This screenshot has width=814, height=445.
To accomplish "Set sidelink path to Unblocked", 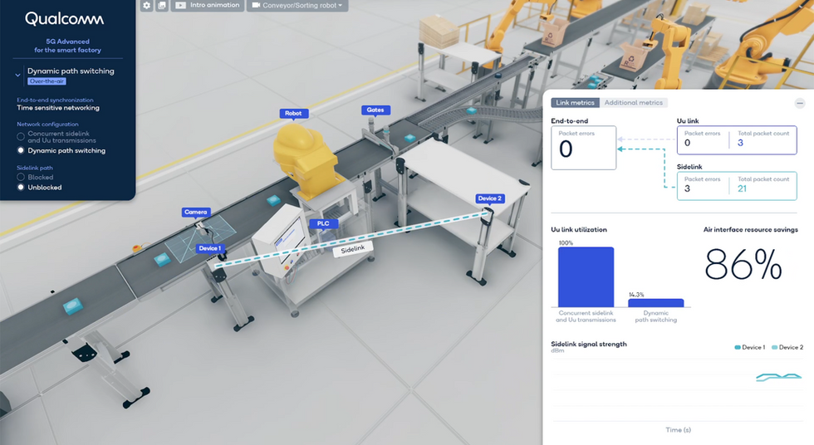I will pyautogui.click(x=40, y=188).
